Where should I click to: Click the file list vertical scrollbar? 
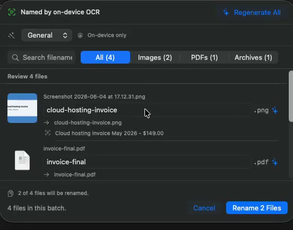(291, 96)
